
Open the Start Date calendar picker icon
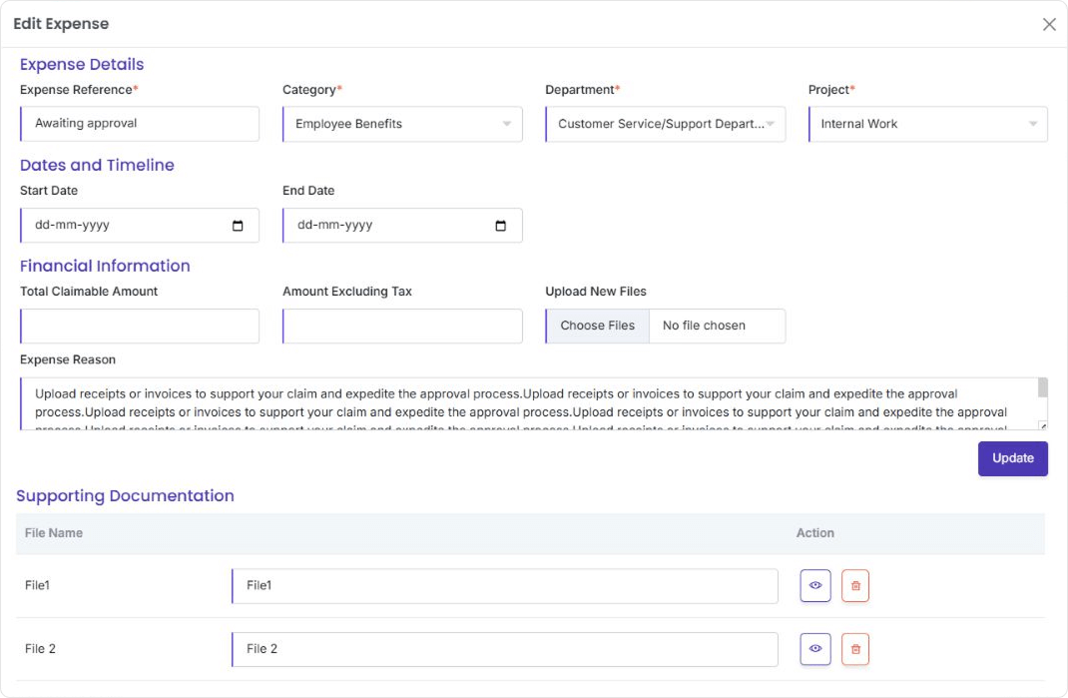pos(238,226)
